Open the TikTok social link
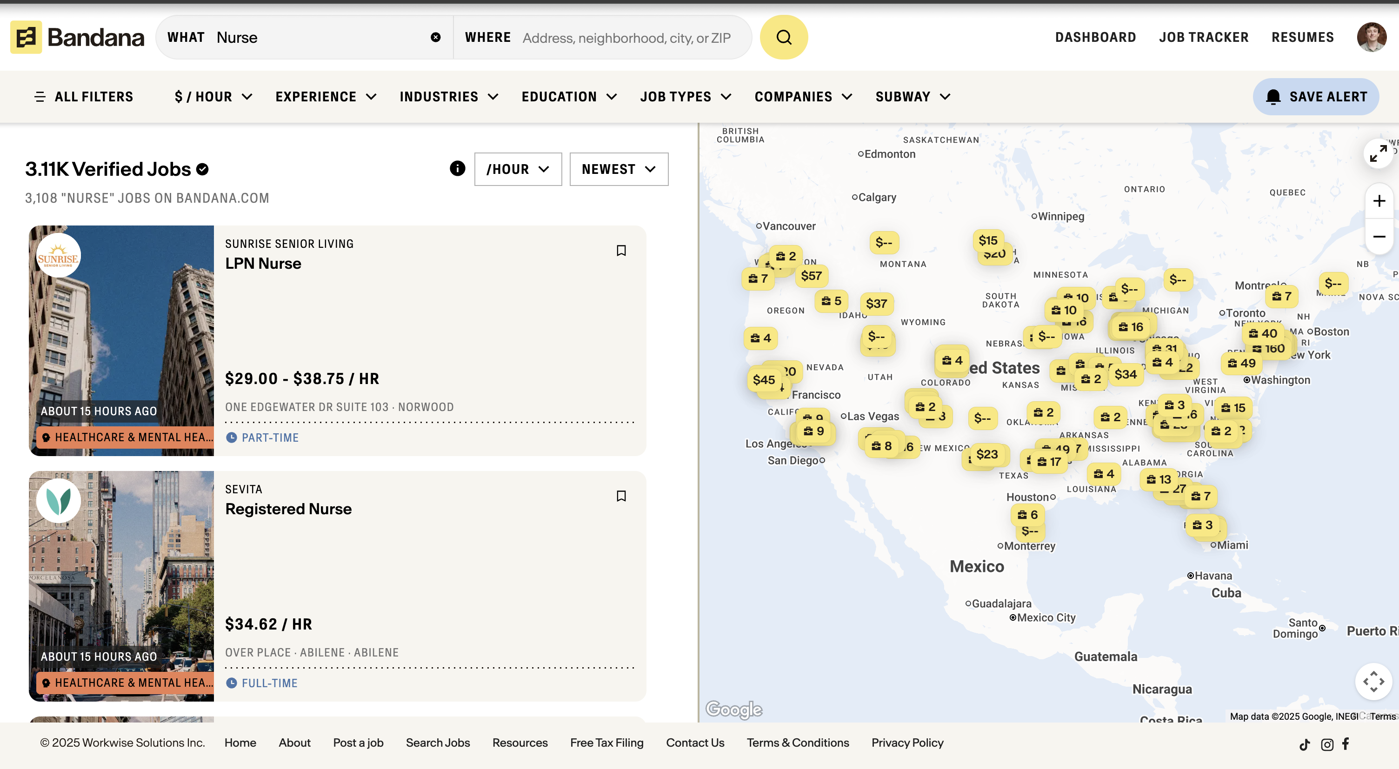Screen dimensions: 1399x769 1305,744
